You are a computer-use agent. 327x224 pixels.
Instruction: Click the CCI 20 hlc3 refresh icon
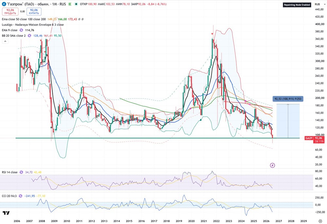(20, 196)
